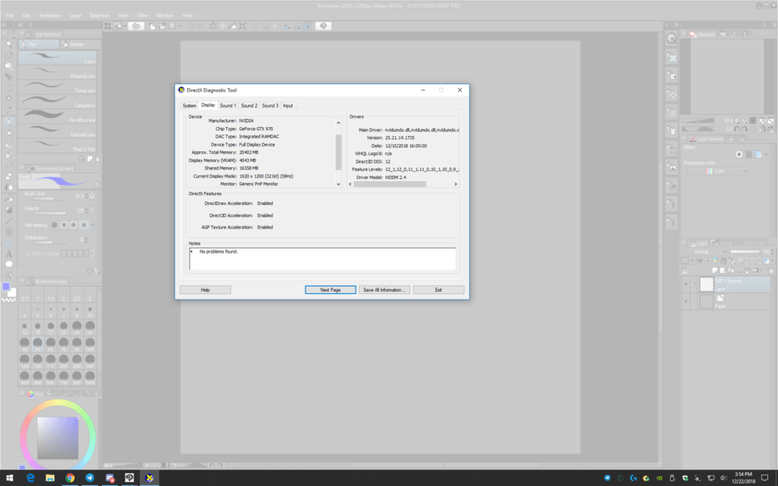Click the Notes text box
Screen dimensions: 778x486
coord(322,259)
